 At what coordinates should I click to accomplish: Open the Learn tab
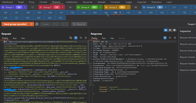tap(169, 2)
